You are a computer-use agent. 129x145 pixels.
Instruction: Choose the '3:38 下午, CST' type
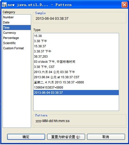[76, 67]
